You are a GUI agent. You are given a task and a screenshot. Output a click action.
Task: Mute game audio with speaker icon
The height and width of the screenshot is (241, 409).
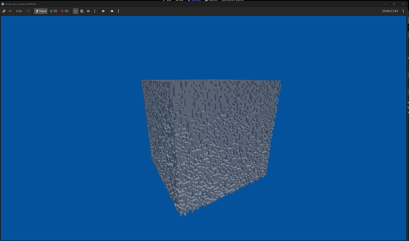pos(103,11)
